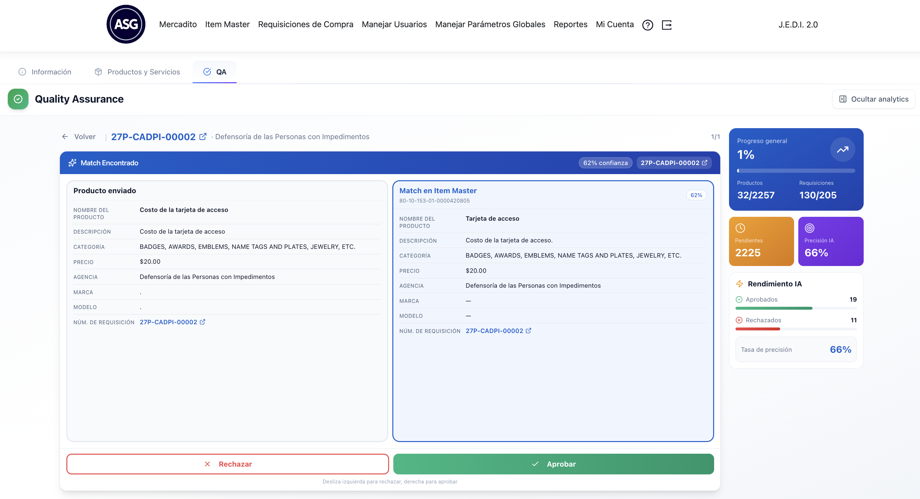Viewport: 920px width, 499px height.
Task: Click the $20.00 price in Item Master match
Action: coord(476,271)
